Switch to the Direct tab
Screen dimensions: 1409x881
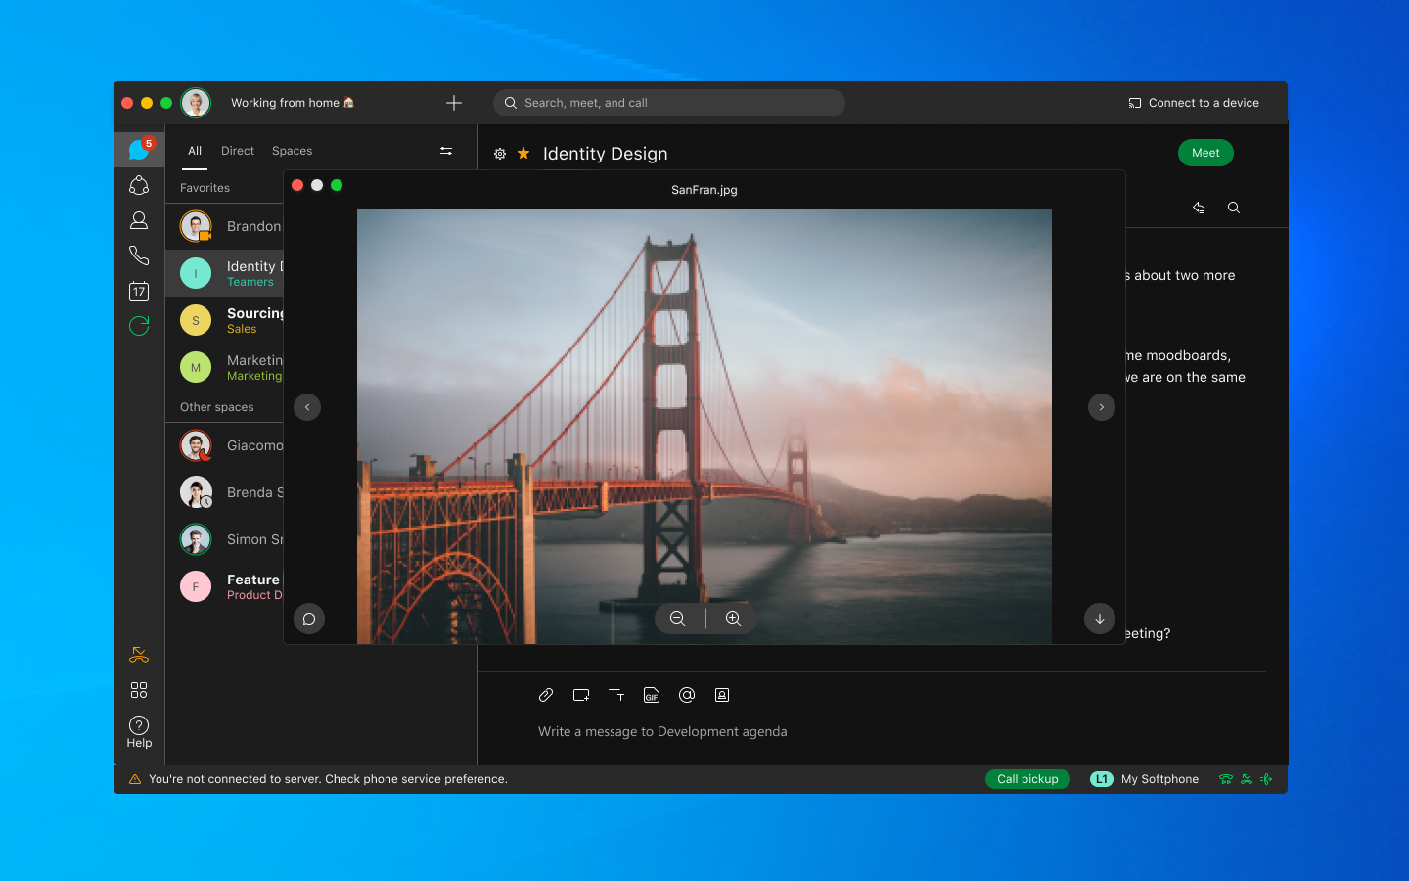click(238, 151)
